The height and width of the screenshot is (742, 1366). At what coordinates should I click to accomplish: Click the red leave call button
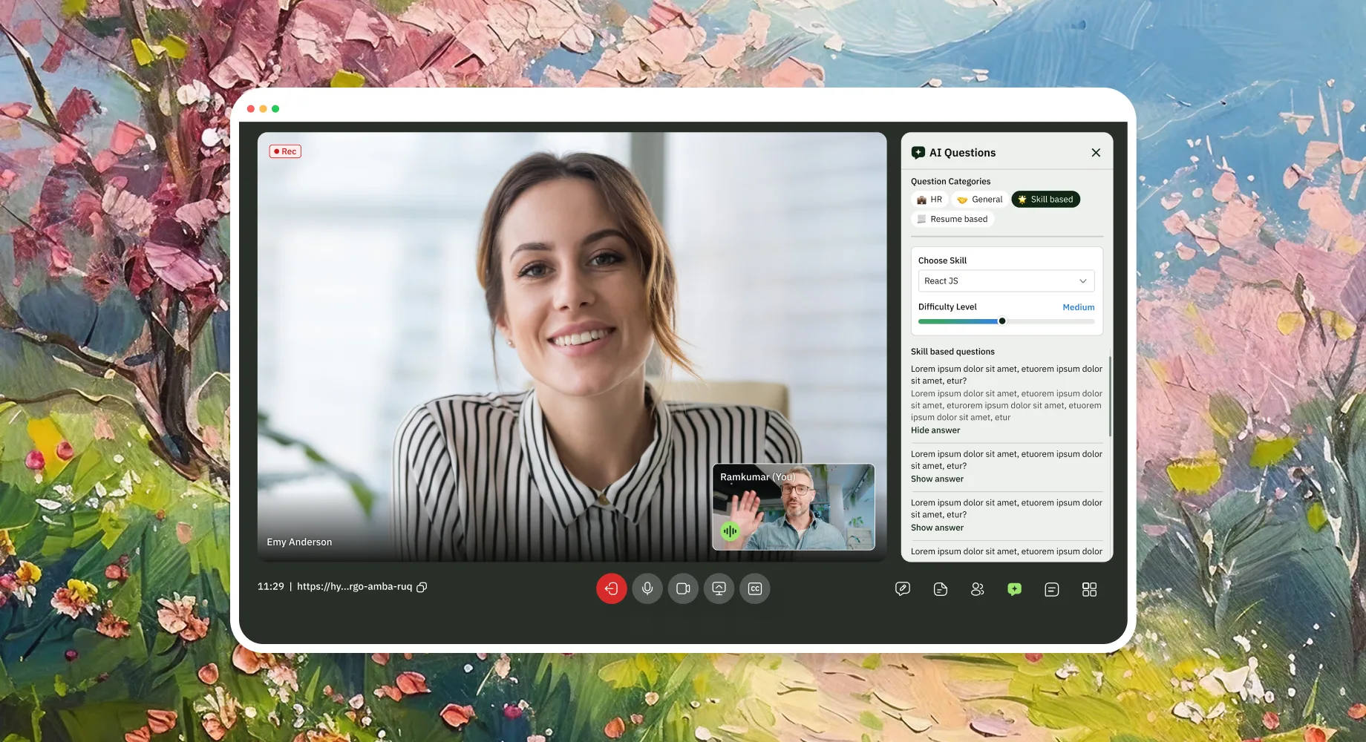612,588
